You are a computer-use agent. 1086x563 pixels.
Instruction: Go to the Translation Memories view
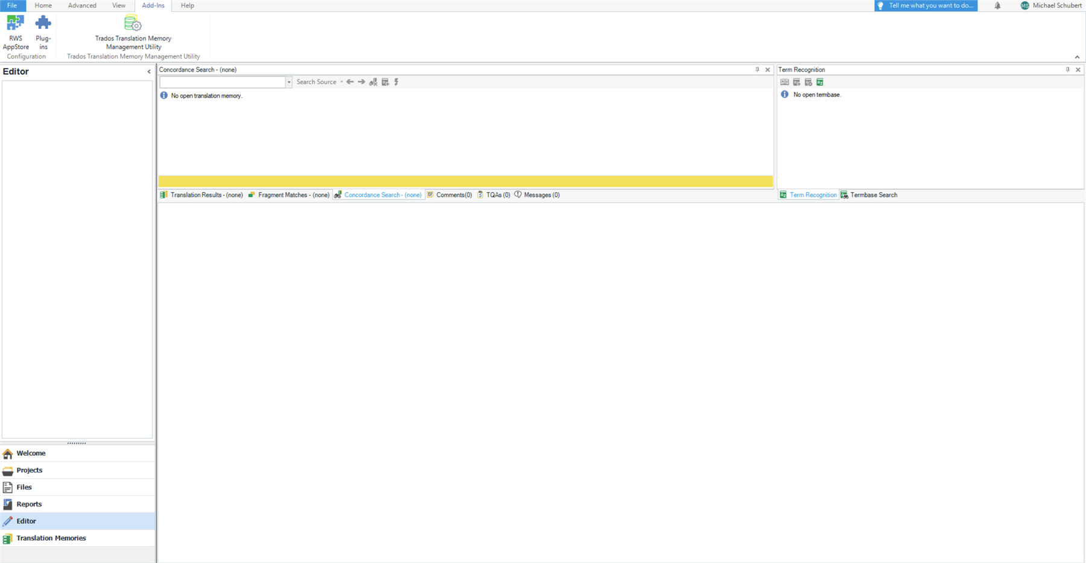point(77,538)
